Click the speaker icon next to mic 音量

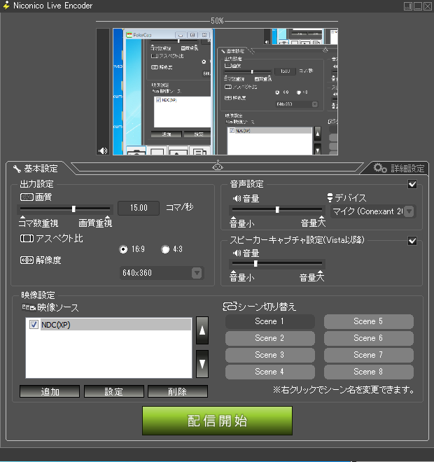[x=237, y=198]
